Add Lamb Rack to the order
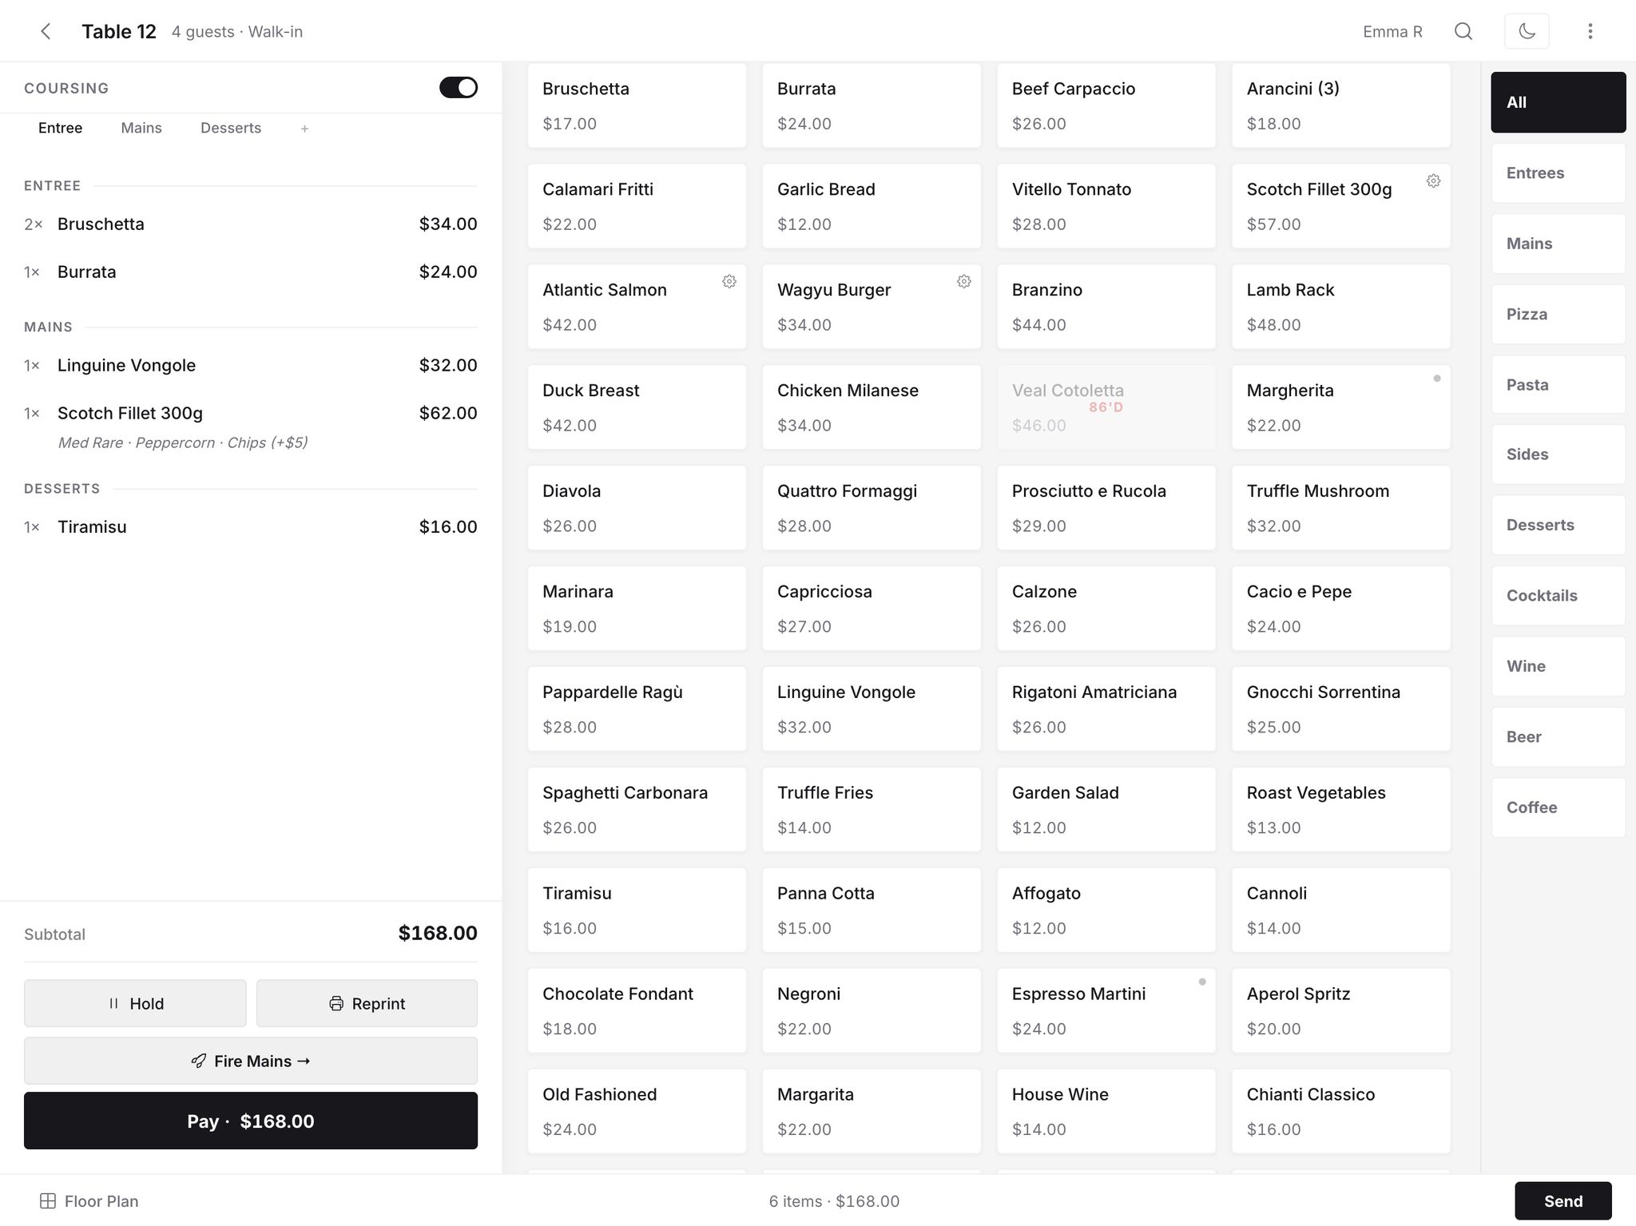The image size is (1636, 1226). pos(1340,307)
